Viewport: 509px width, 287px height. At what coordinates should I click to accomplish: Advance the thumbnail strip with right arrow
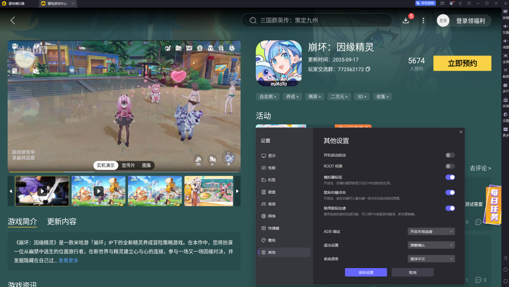click(237, 191)
